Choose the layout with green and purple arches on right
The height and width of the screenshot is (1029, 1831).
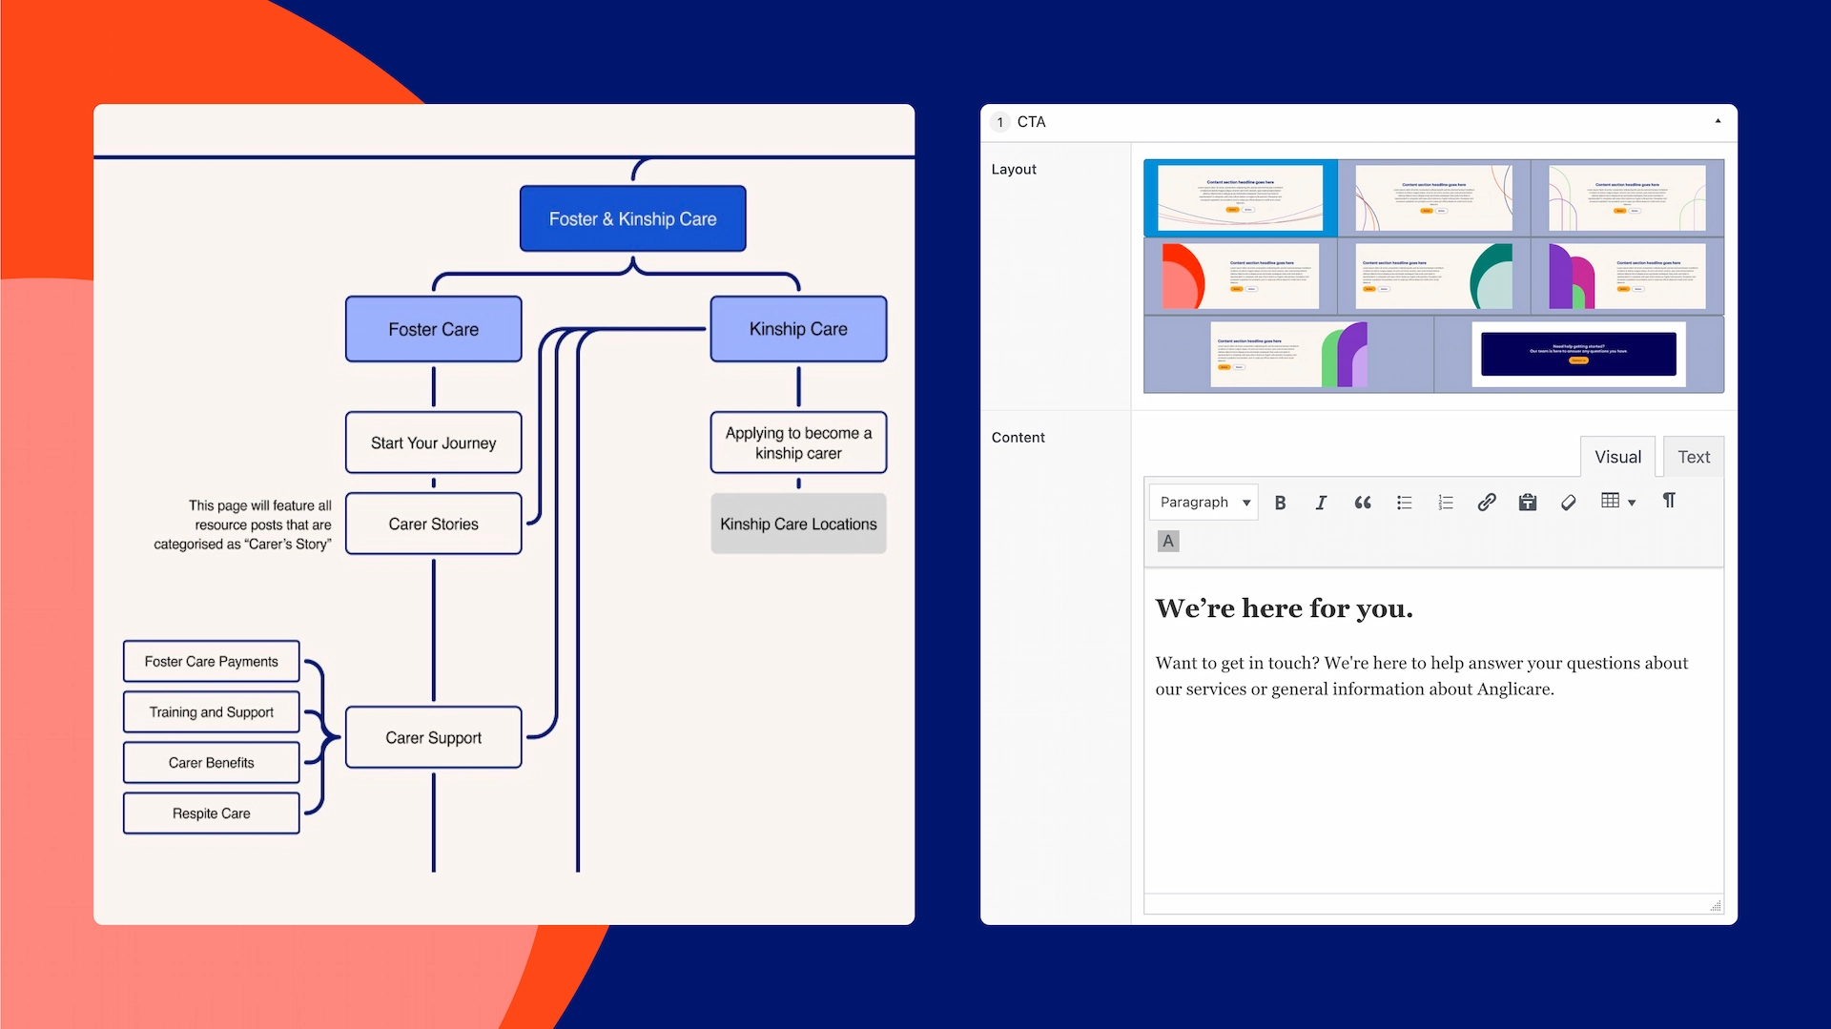1288,354
